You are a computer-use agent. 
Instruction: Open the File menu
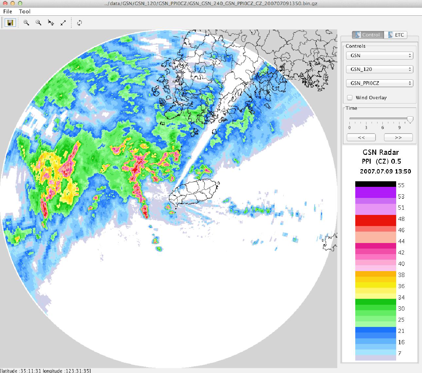click(x=8, y=11)
